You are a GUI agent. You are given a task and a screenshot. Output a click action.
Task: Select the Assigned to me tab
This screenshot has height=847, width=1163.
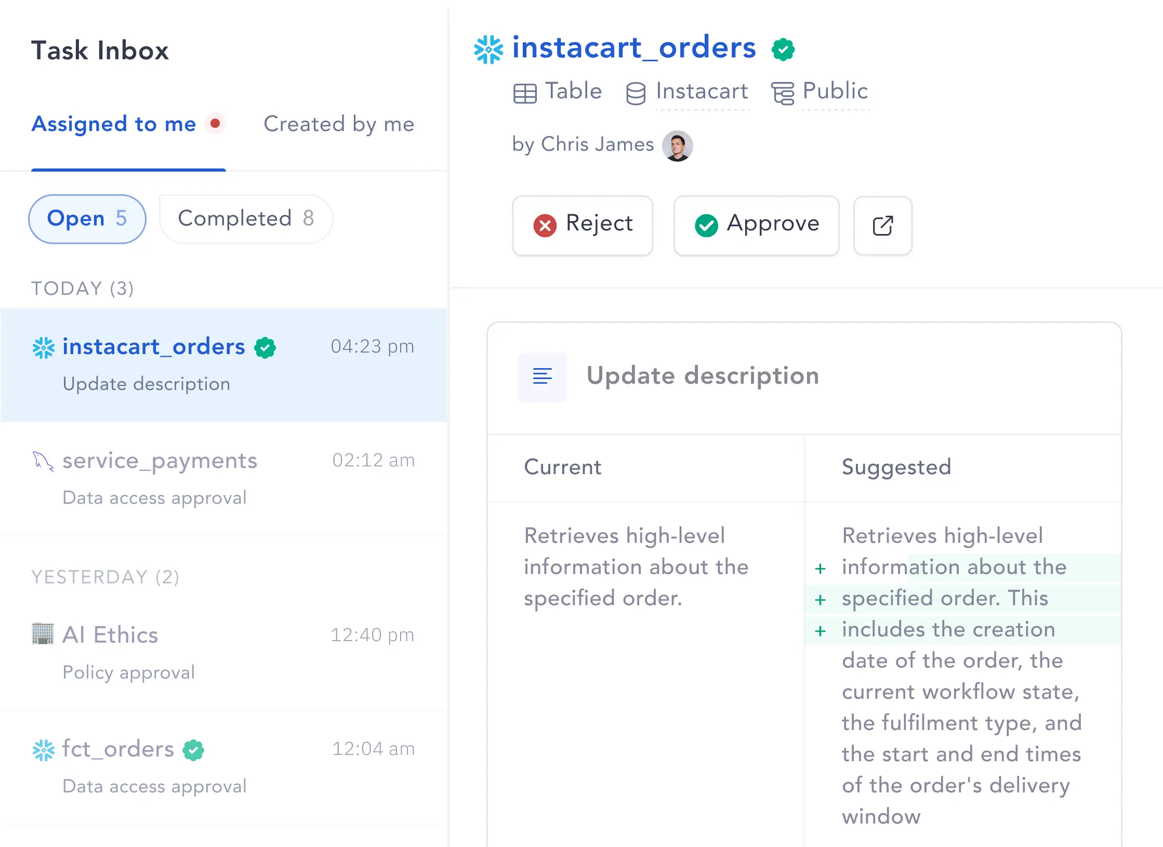click(114, 124)
